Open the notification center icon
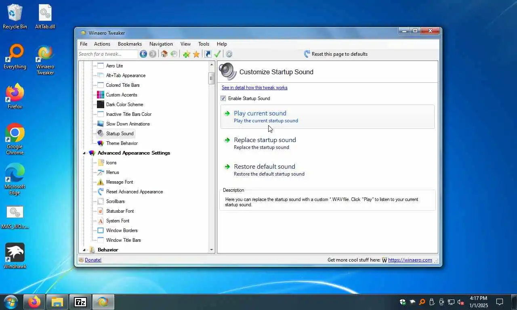517x310 pixels. click(500, 302)
